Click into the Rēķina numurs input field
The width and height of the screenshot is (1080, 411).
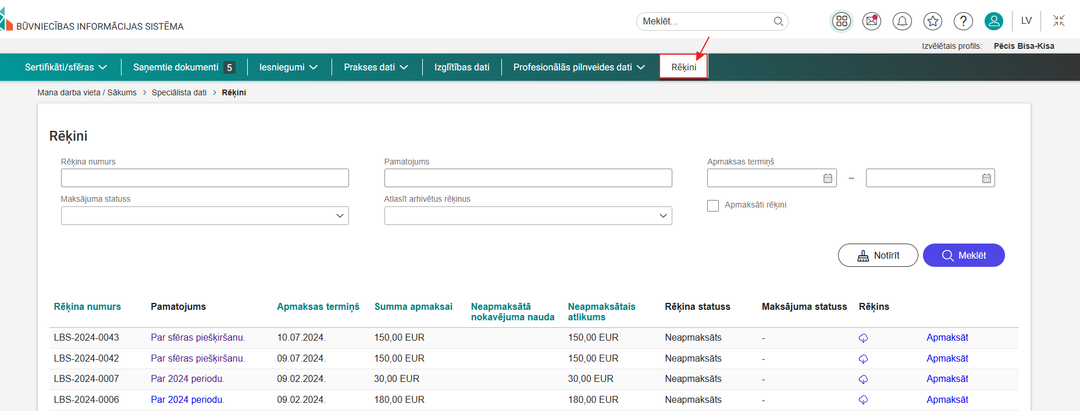tap(205, 178)
